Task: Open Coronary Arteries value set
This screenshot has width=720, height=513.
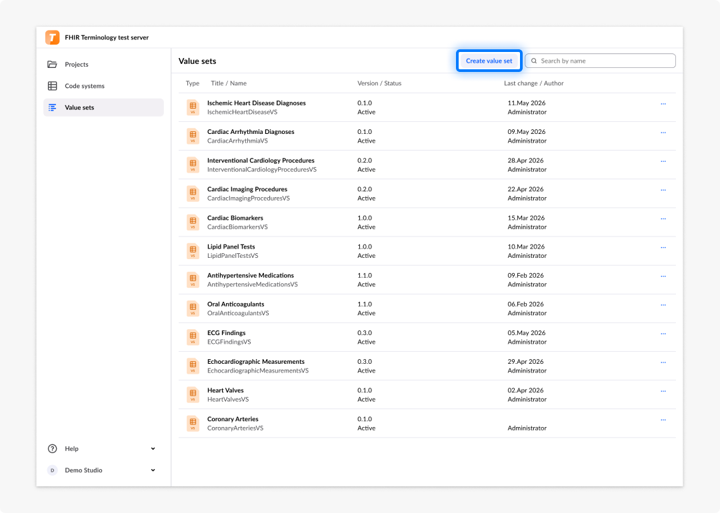Action: 233,419
